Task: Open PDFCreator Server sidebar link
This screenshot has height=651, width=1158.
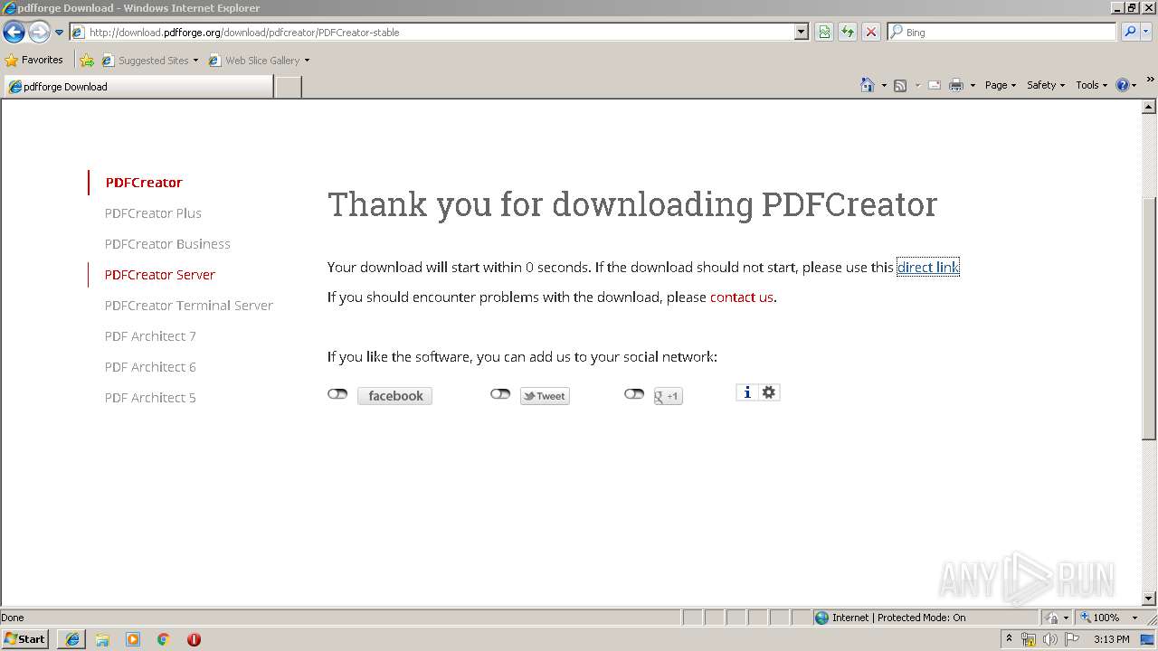Action: (x=160, y=275)
